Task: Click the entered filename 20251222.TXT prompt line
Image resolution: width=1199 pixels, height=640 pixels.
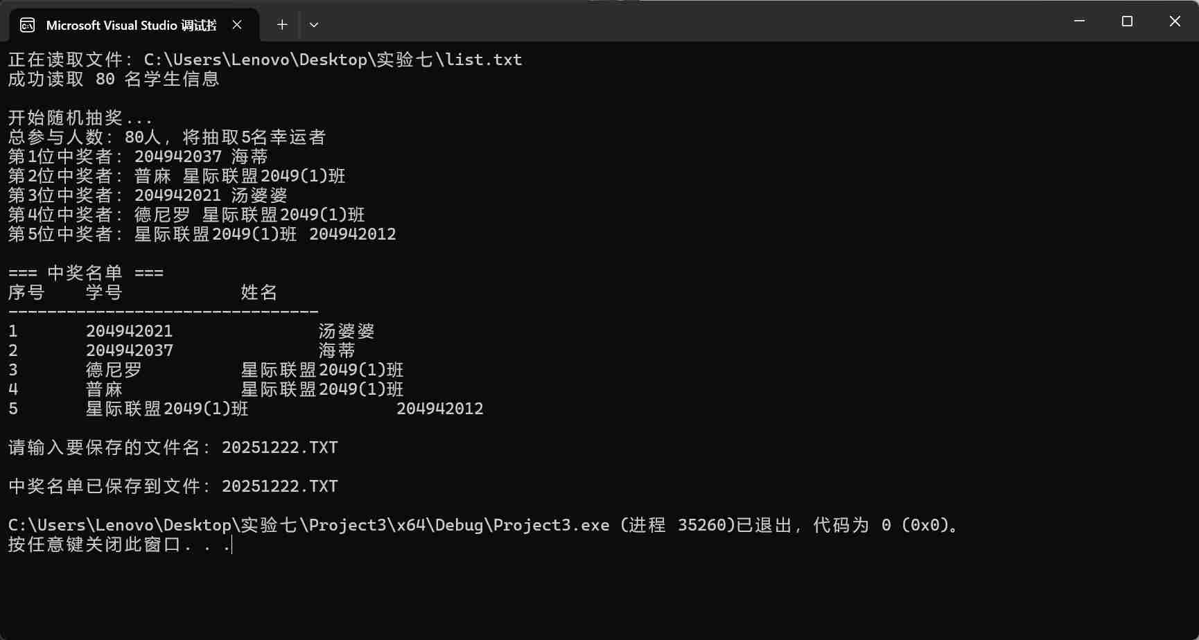Action: pyautogui.click(x=173, y=447)
